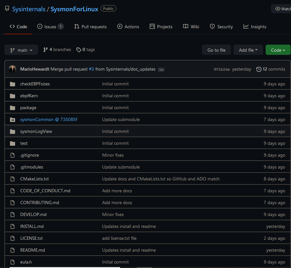Click the Go to file button

point(216,50)
